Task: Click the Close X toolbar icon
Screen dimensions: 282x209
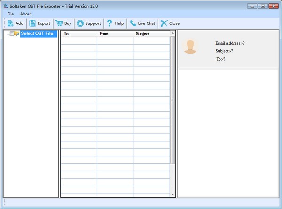Action: (x=164, y=23)
